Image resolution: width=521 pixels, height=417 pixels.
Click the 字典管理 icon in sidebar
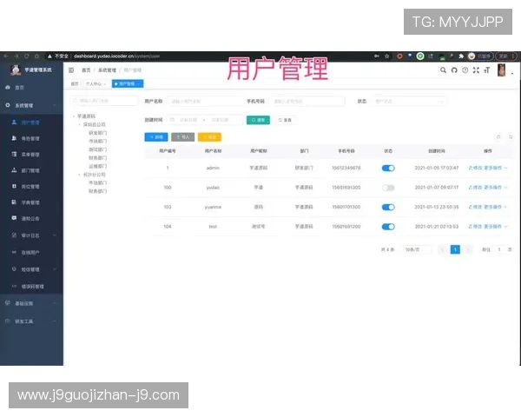14,202
